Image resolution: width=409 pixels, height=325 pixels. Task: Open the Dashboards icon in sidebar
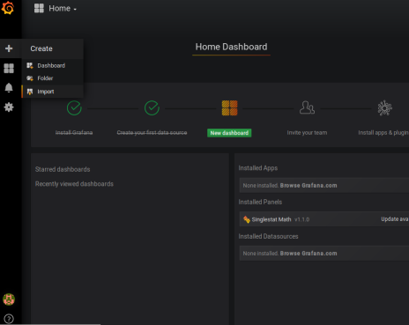[x=9, y=69]
